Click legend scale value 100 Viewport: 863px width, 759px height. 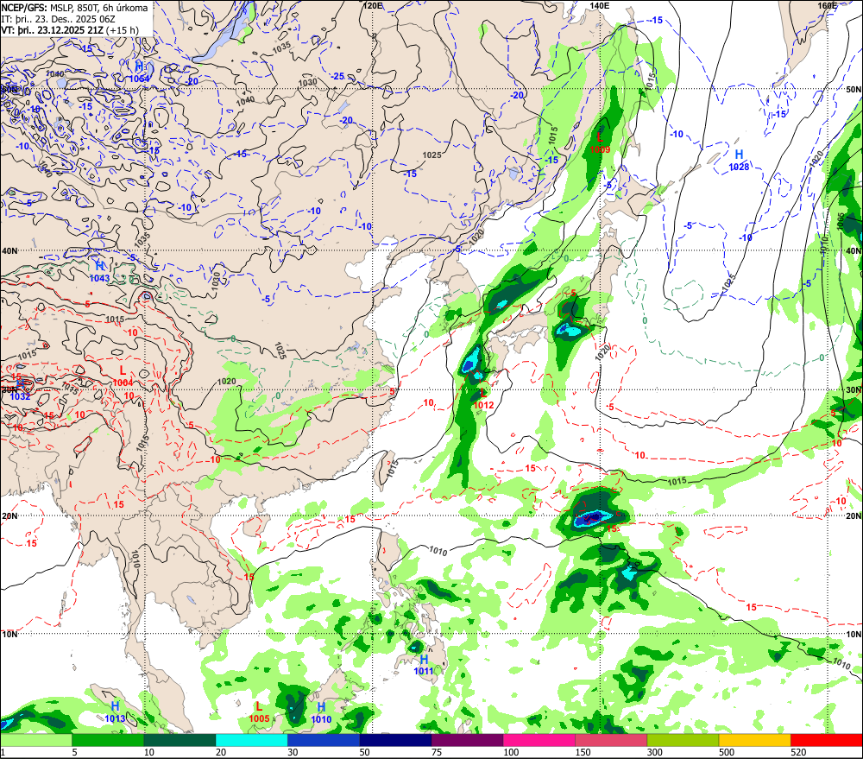point(511,752)
